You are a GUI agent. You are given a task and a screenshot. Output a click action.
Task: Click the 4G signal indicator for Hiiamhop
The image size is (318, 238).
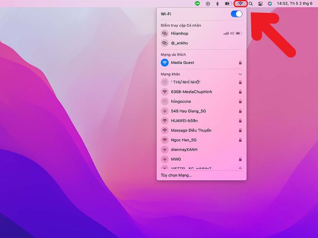[229, 33]
